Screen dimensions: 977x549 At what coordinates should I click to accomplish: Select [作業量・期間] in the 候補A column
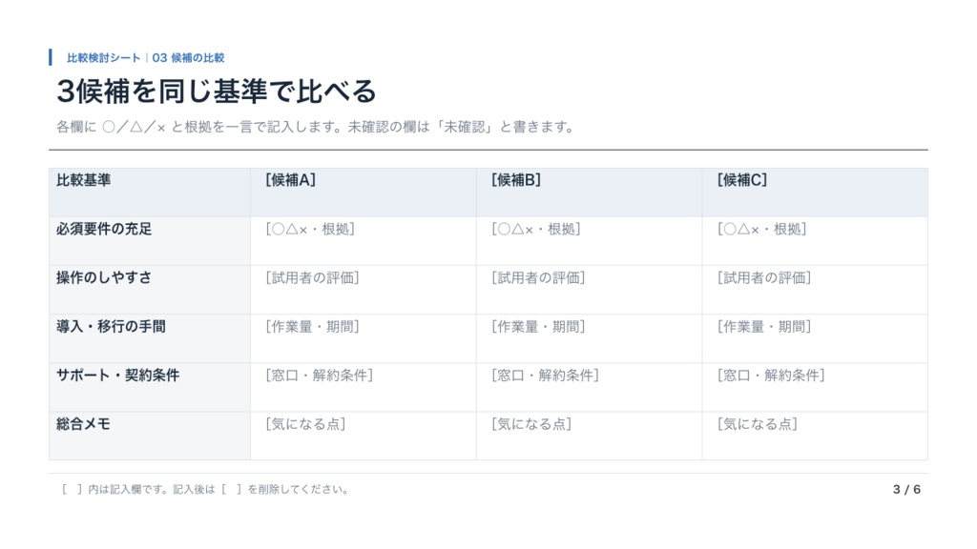pyautogui.click(x=312, y=327)
